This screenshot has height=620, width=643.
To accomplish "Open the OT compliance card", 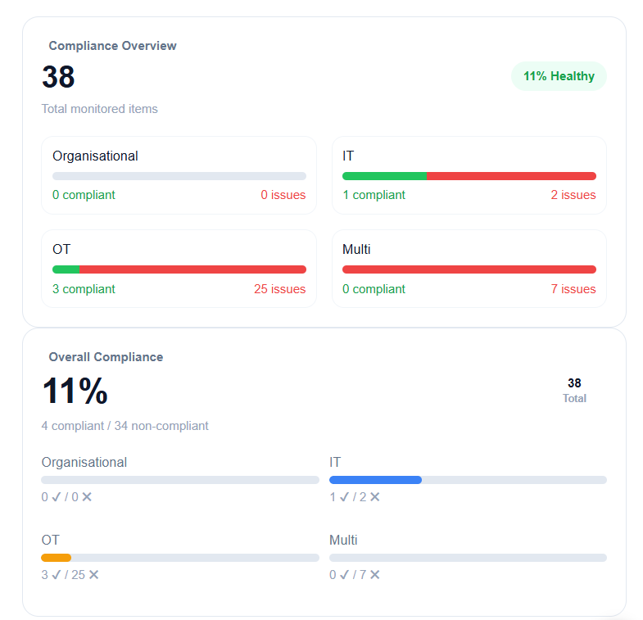I will tap(179, 269).
